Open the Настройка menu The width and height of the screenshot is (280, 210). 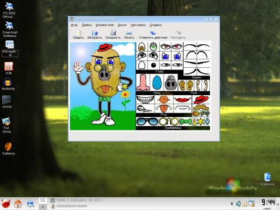[x=138, y=25]
